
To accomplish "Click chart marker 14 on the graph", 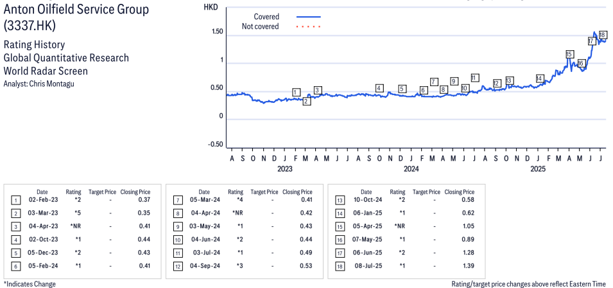I will click(x=540, y=78).
